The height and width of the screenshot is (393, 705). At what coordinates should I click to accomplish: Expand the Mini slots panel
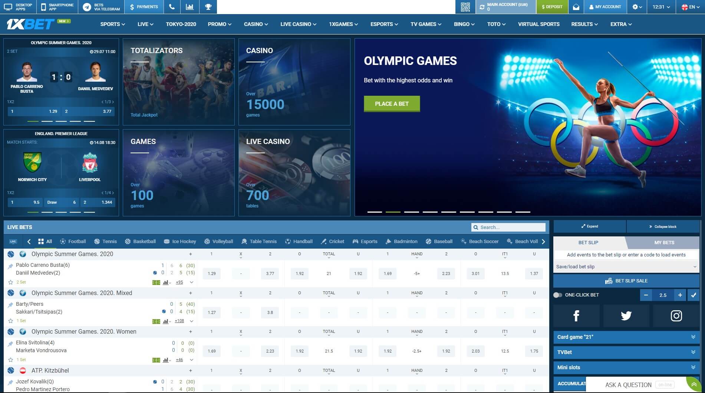click(626, 367)
